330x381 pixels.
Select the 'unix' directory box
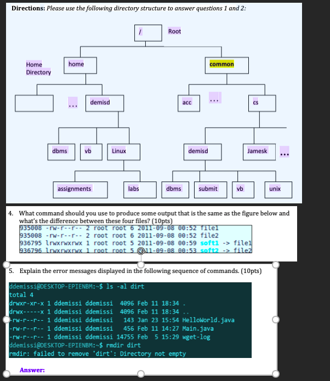pos(278,190)
